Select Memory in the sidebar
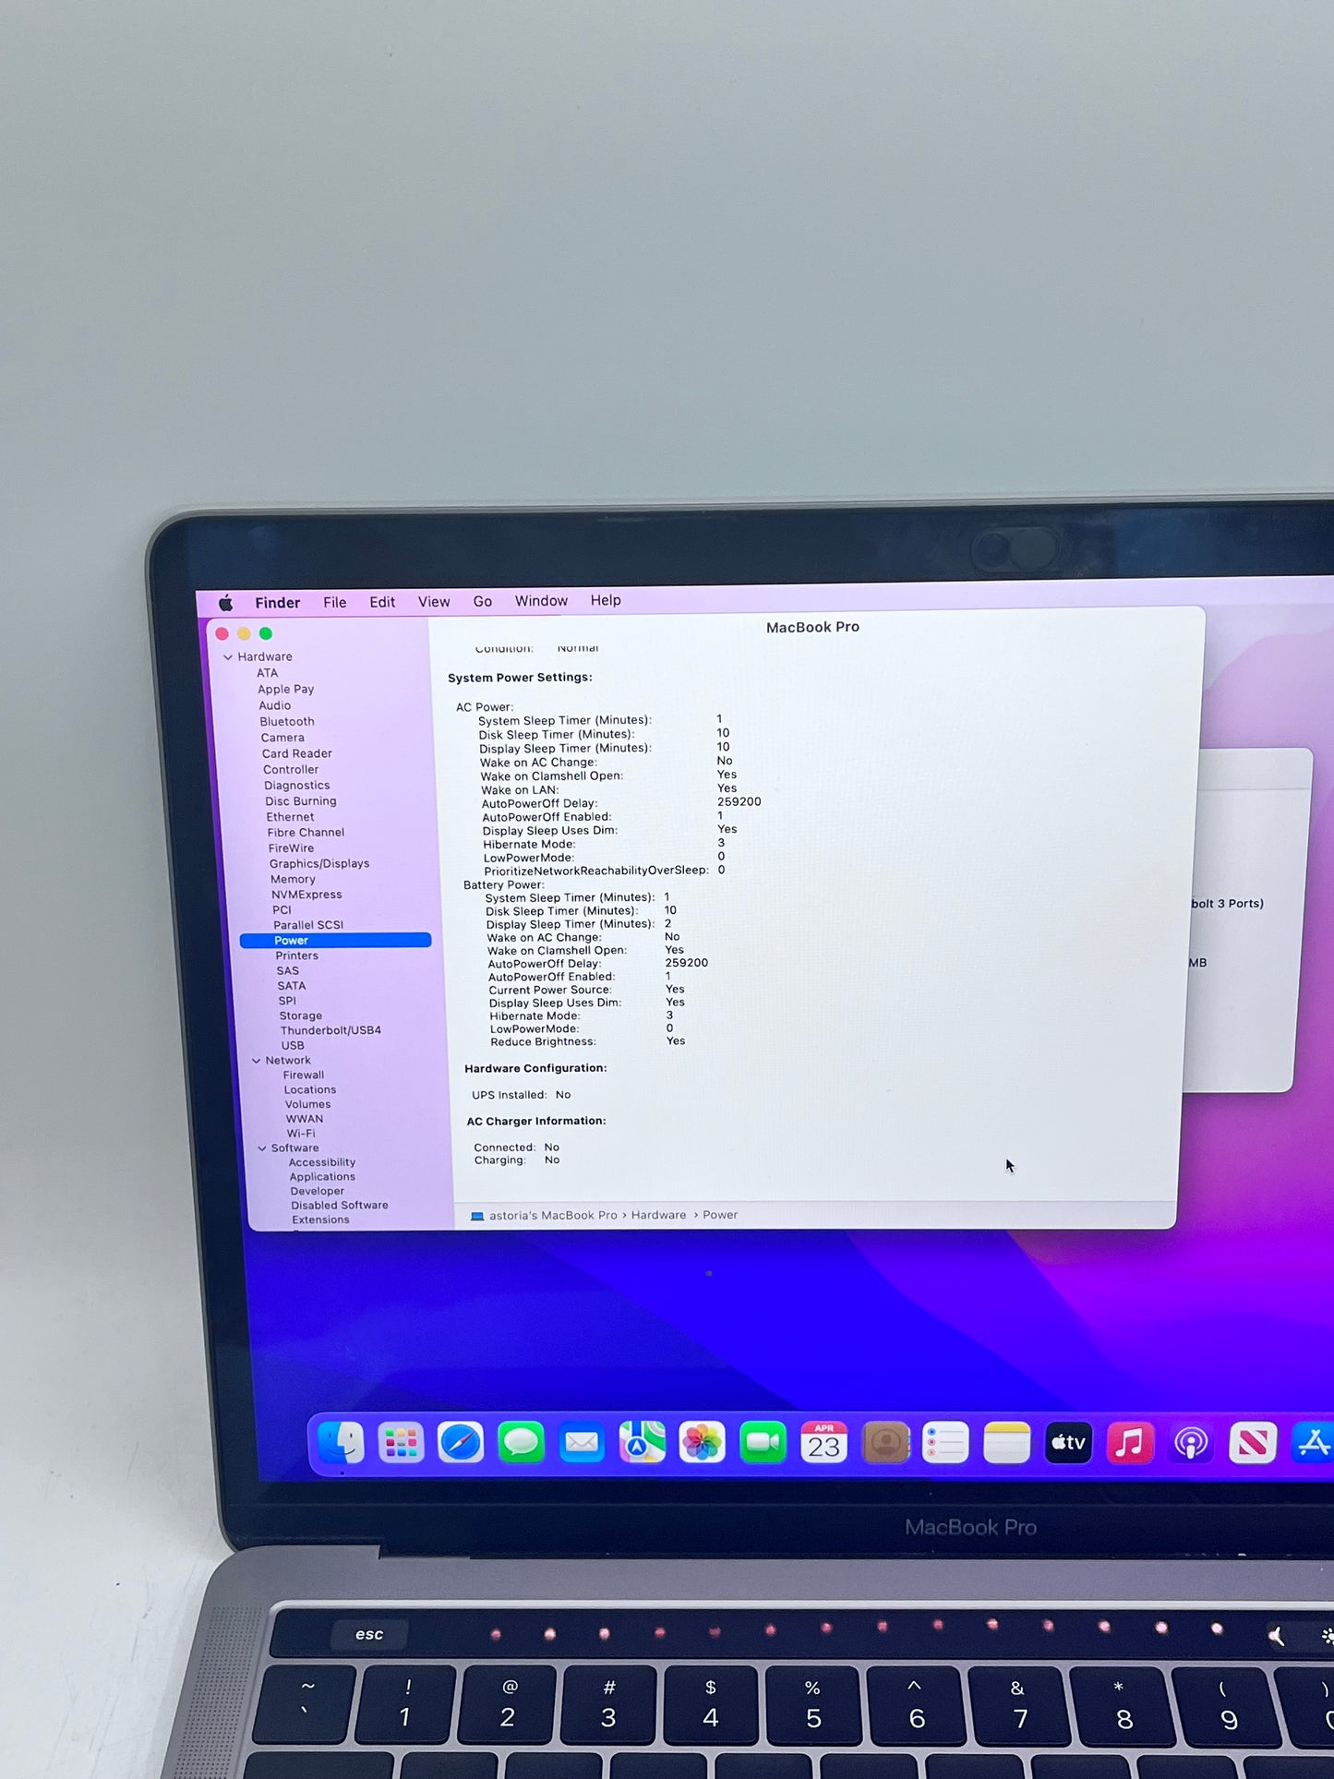 pyautogui.click(x=293, y=880)
